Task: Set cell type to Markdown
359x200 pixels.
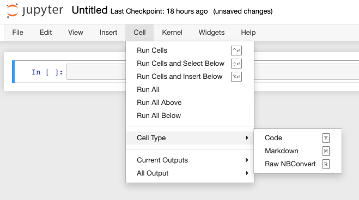Action: (297, 151)
